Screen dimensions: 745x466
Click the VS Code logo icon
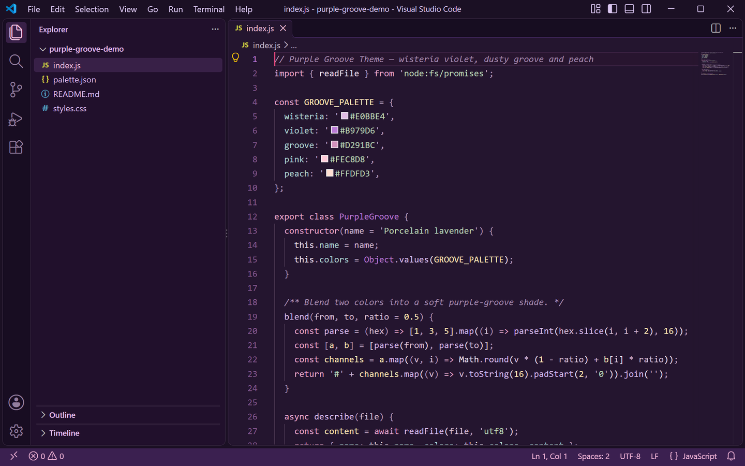pos(11,9)
